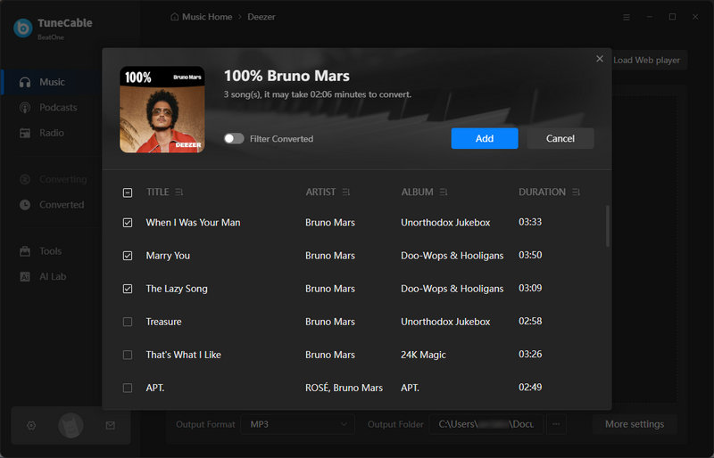The height and width of the screenshot is (458, 714).
Task: Check That's What I Like checkbox
Action: click(128, 355)
